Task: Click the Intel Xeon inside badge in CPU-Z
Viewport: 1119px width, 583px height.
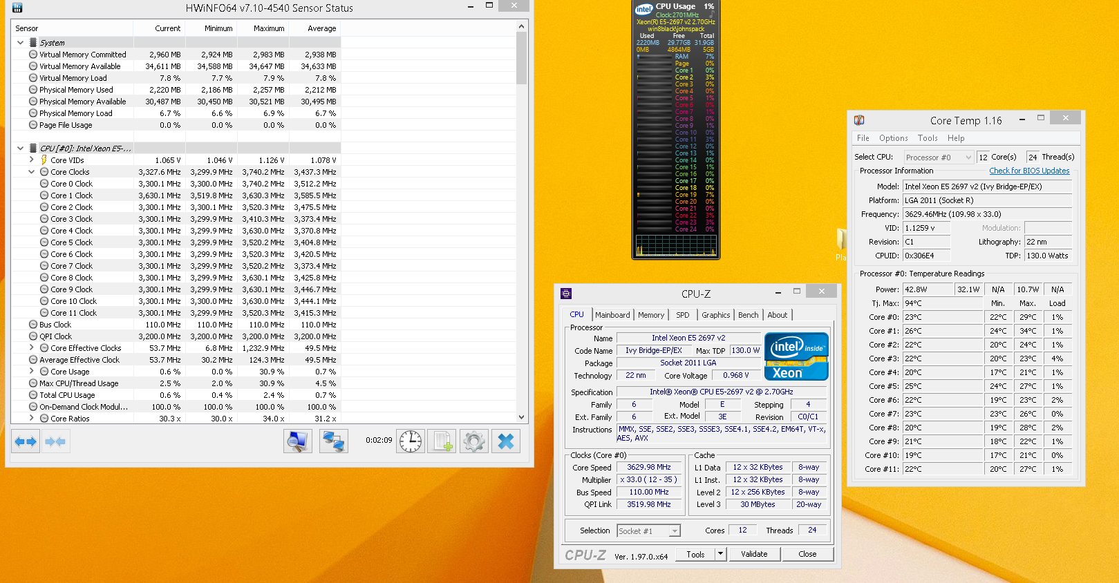Action: click(x=796, y=356)
